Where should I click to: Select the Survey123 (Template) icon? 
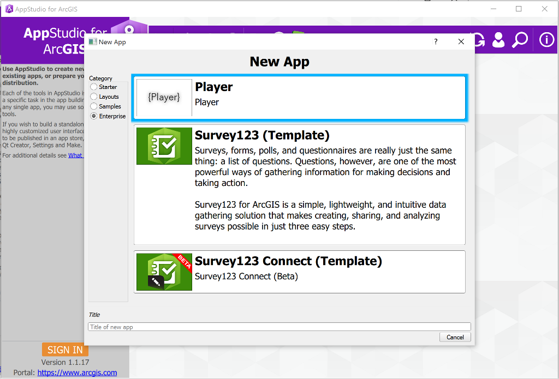pos(164,146)
